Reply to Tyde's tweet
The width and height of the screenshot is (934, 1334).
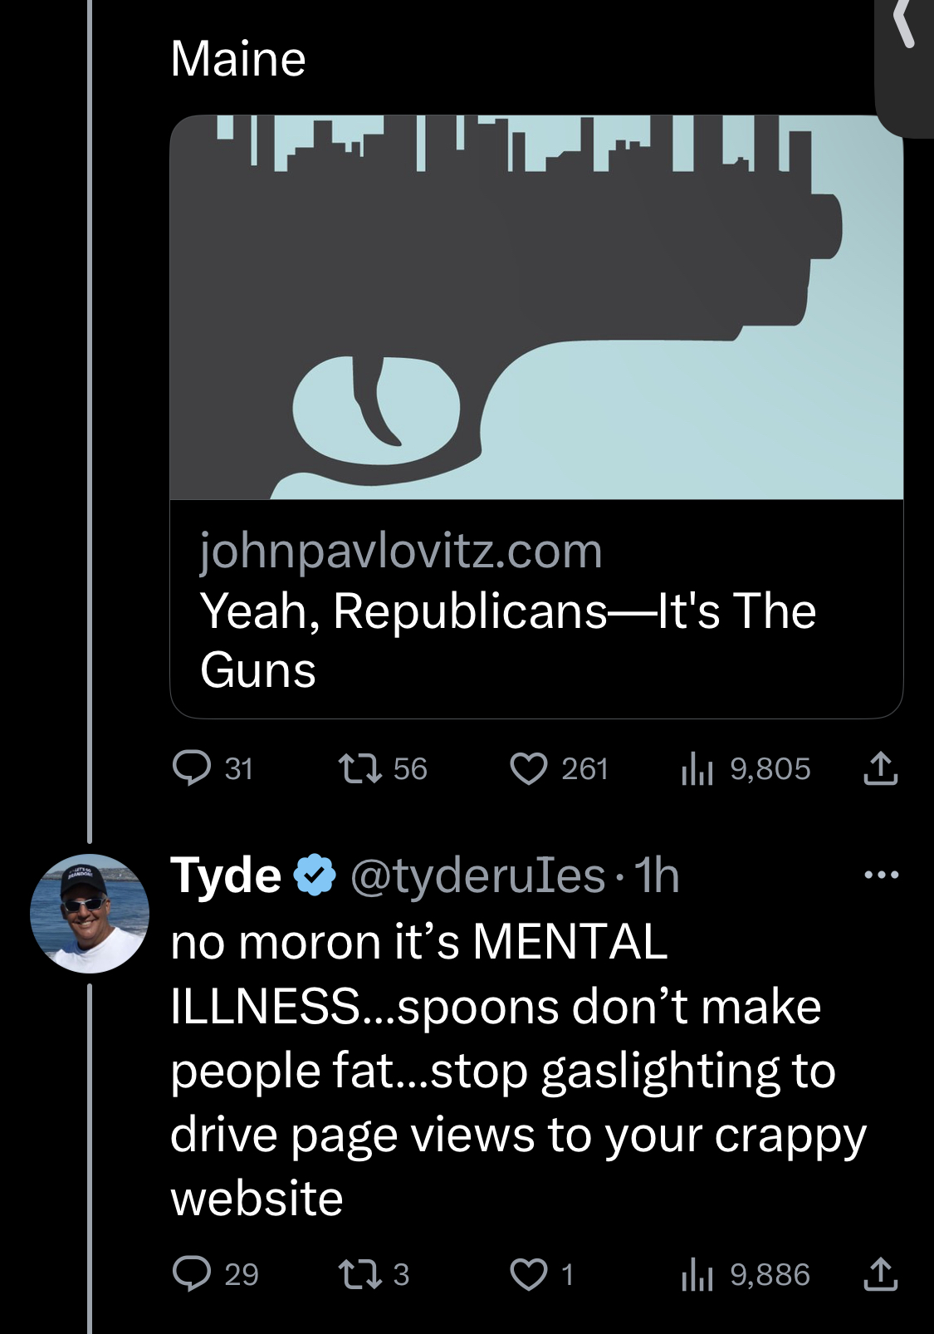(x=192, y=1273)
